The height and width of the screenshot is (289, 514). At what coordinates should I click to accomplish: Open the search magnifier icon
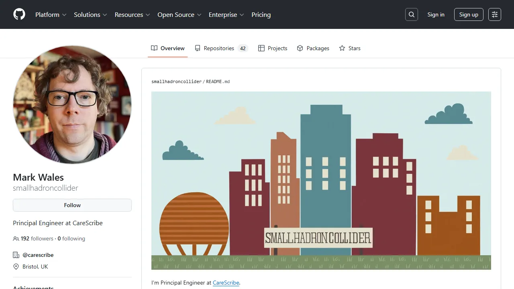click(412, 14)
